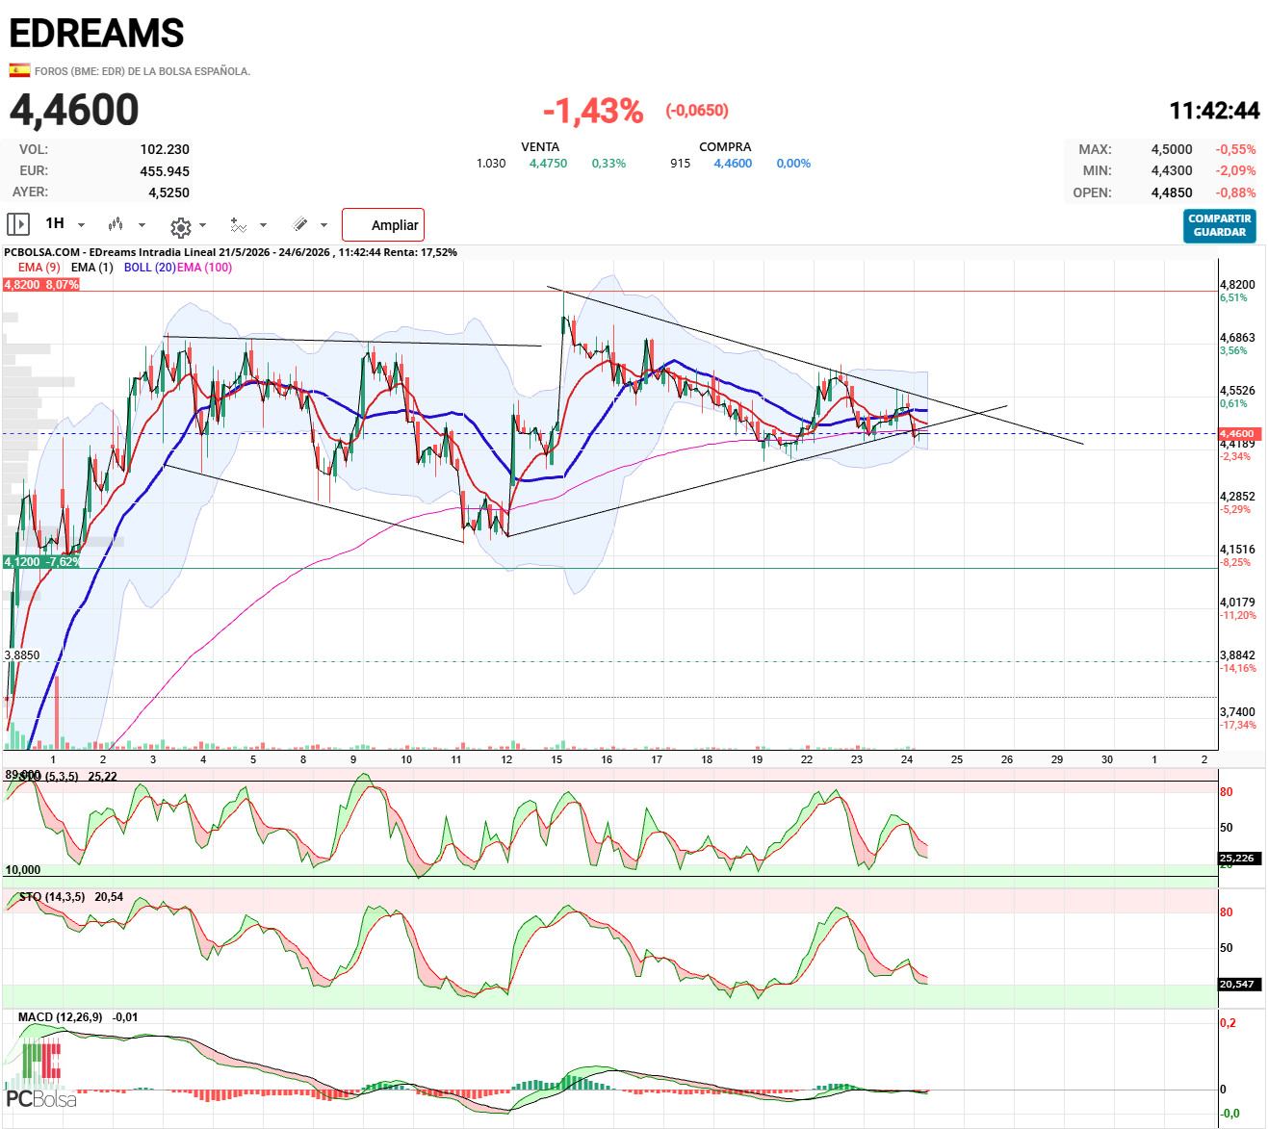Click the 3,8850 dashed level label
The image size is (1268, 1129).
point(22,655)
